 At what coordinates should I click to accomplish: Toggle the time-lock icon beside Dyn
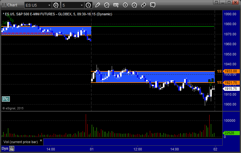[x=12, y=149]
